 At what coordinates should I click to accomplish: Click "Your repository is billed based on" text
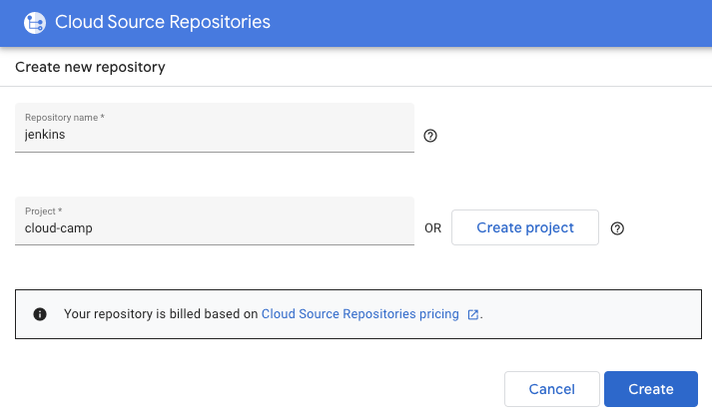tap(160, 313)
